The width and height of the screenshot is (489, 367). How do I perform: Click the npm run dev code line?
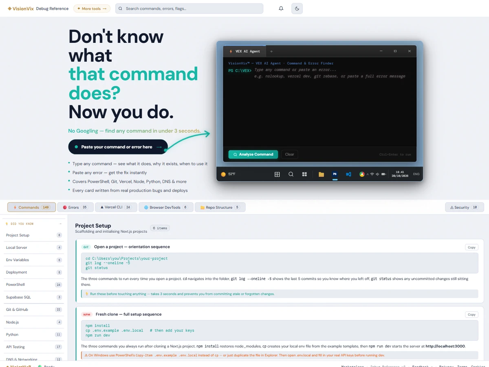[x=98, y=335]
